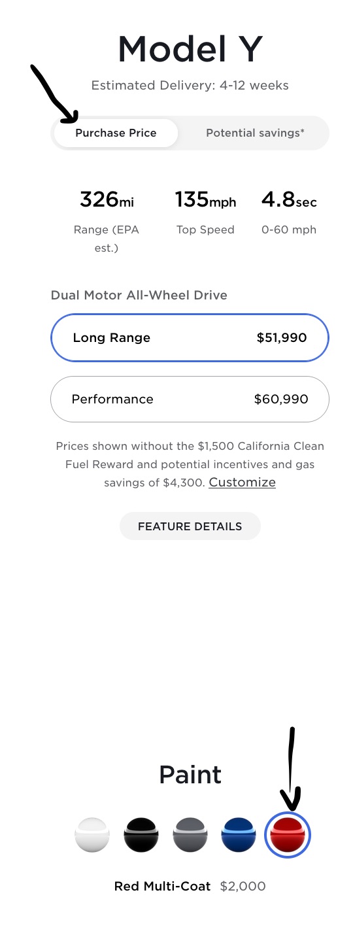Click the Paint section heading
Screen dimensions: 353x952
coord(190,775)
